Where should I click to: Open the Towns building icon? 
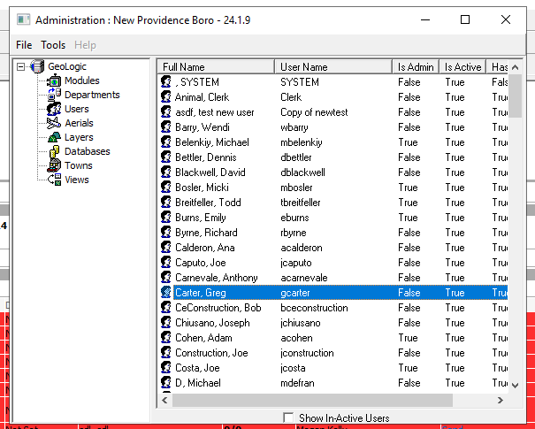(x=54, y=165)
